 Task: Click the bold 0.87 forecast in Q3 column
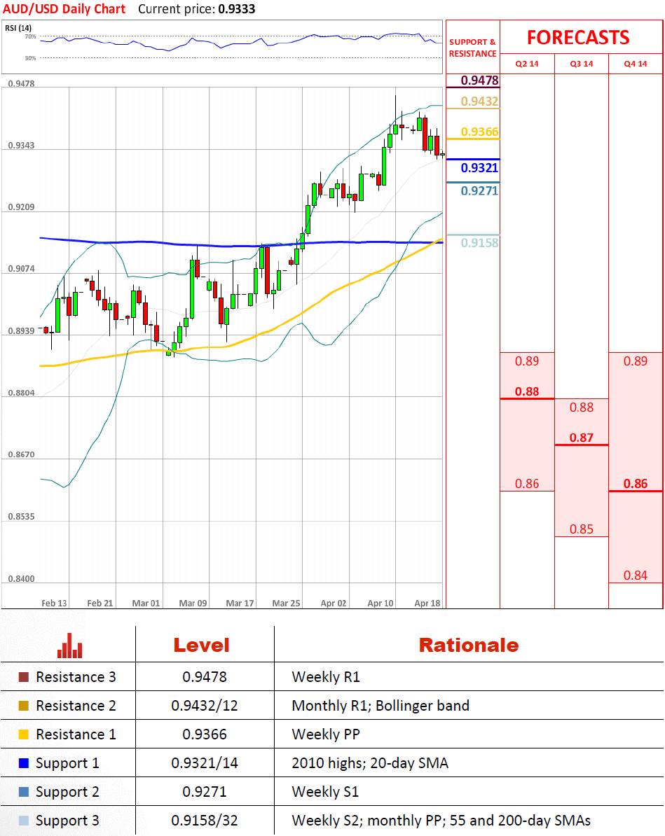pyautogui.click(x=582, y=438)
